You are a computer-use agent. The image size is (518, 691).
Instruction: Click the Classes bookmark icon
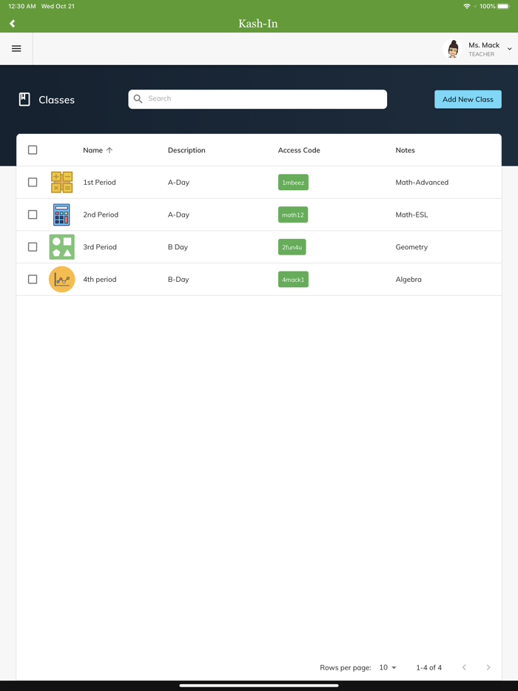(24, 100)
